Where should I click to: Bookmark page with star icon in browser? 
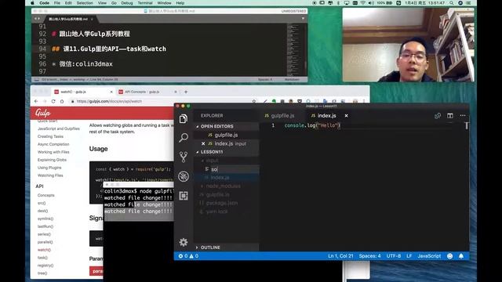[x=254, y=101]
